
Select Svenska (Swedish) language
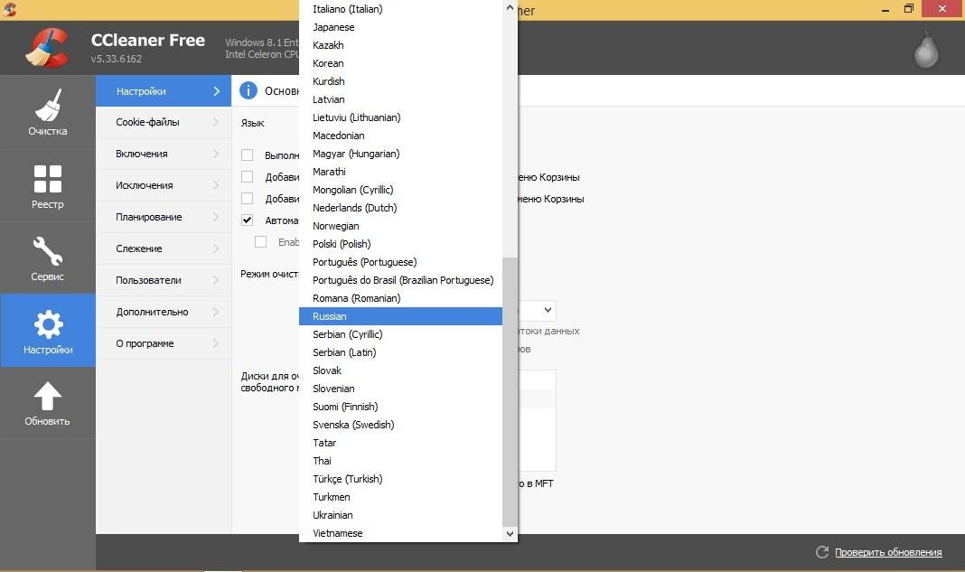tap(400, 425)
